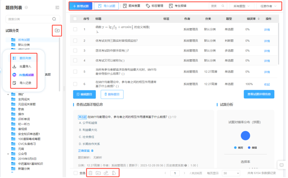Select the 识听单词 folder
Viewport: 288px width, 178px height.
click(x=24, y=119)
